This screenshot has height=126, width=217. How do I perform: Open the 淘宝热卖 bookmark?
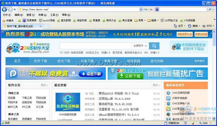pyautogui.click(x=80, y=20)
